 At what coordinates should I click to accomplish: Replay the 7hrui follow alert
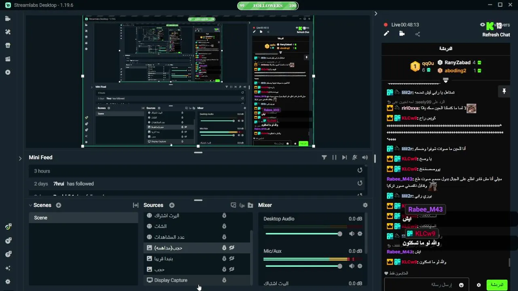(360, 183)
